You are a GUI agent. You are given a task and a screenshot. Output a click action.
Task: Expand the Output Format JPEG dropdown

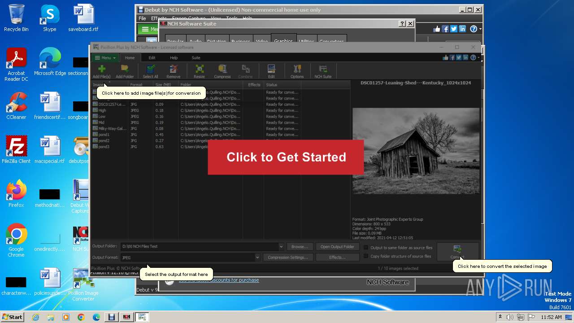click(257, 258)
